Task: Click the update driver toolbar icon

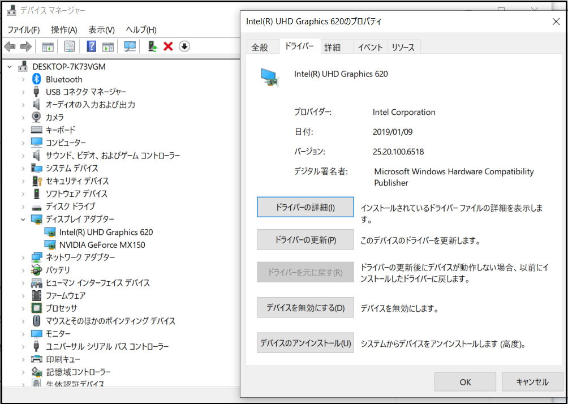Action: (153, 46)
